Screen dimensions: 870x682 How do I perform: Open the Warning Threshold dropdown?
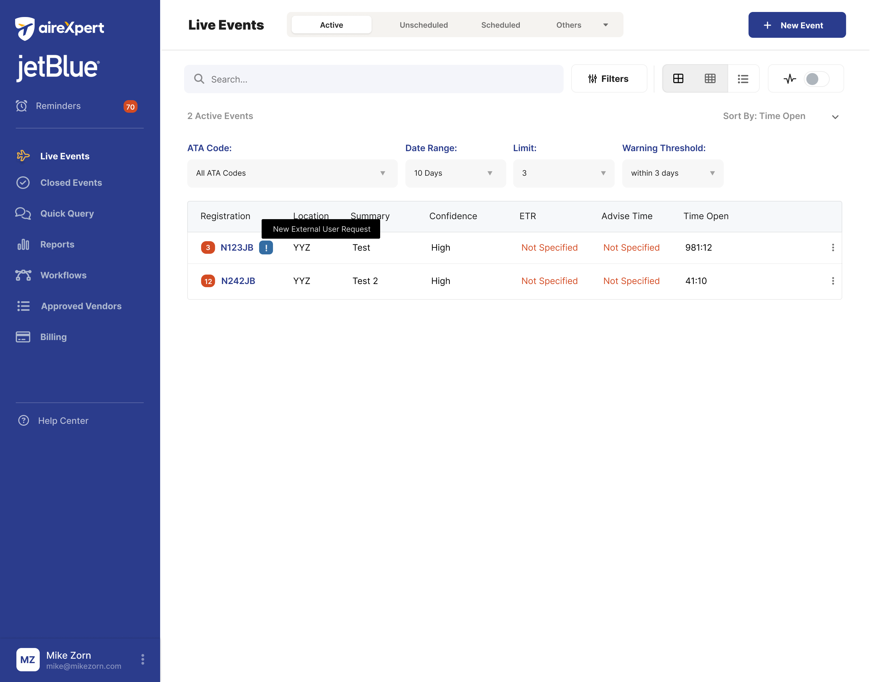(673, 173)
